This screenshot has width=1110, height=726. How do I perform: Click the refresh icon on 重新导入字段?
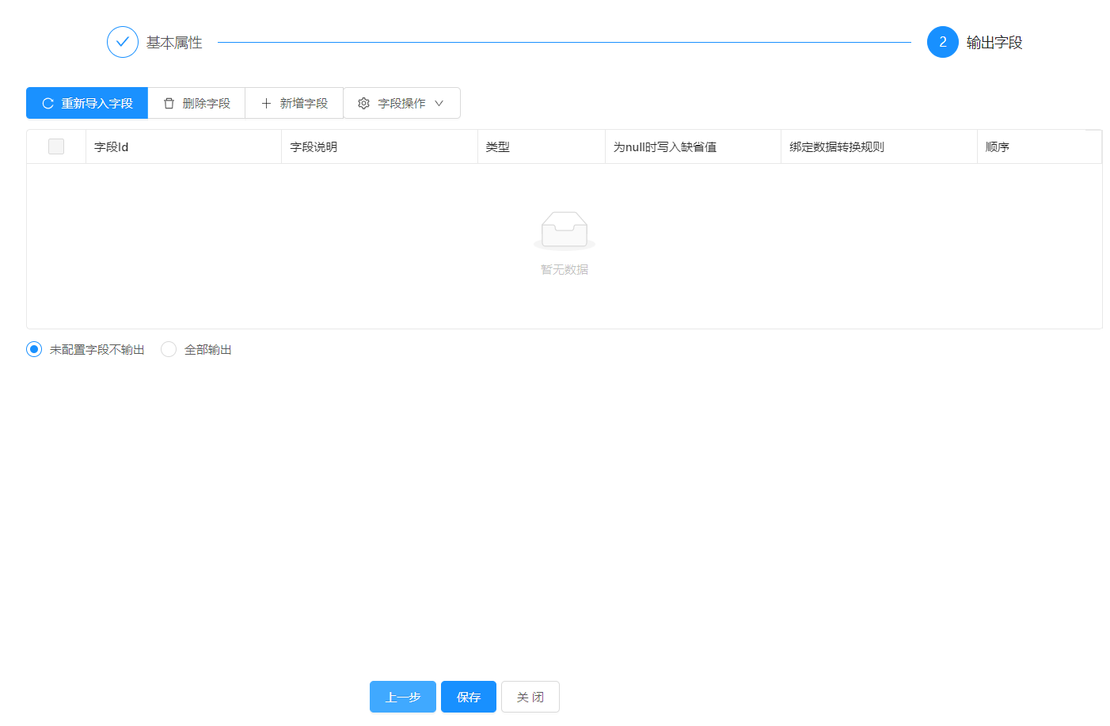(48, 104)
